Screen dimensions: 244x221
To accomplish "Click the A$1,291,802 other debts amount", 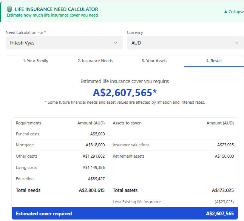I will click(94, 156).
